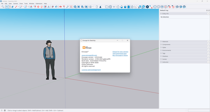Select the Pan hand tool
The height and width of the screenshot is (112, 210).
pyautogui.click(x=64, y=7)
